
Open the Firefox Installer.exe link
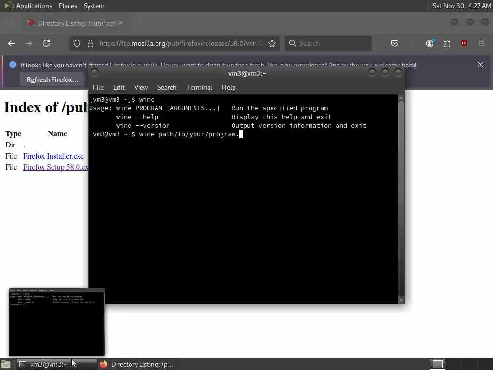(53, 156)
